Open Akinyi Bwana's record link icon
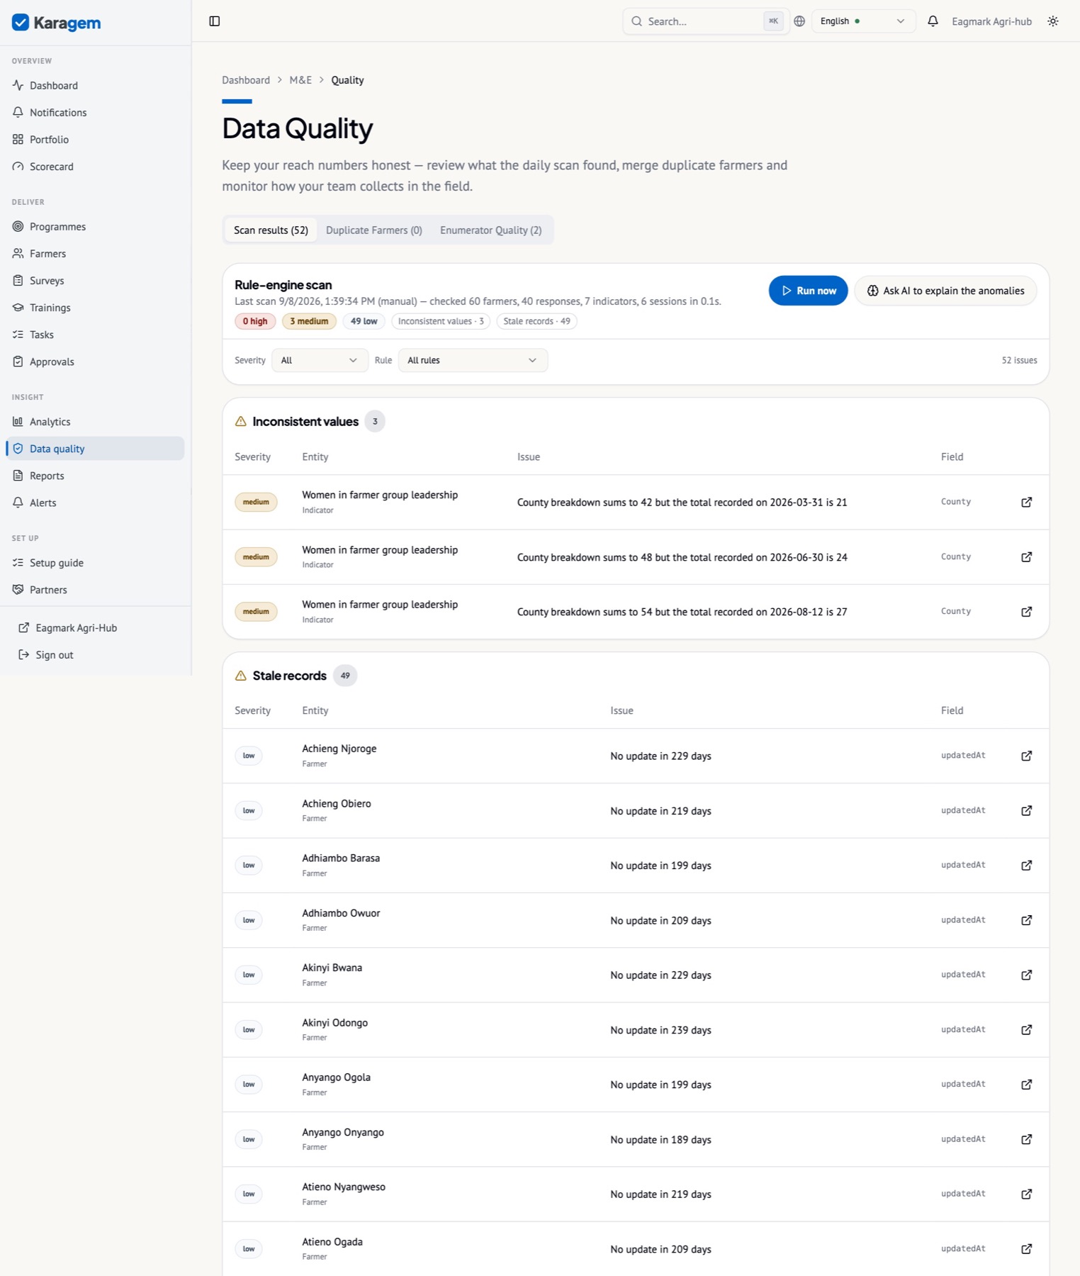1080x1276 pixels. pyautogui.click(x=1026, y=975)
